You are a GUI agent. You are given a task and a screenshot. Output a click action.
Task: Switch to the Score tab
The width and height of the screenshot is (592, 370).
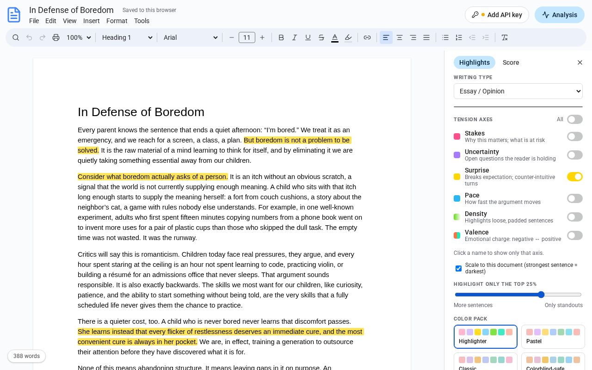click(x=511, y=62)
